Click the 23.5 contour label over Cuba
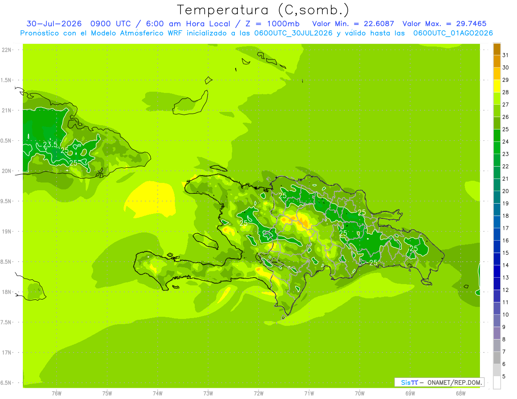The width and height of the screenshot is (517, 399). (50, 145)
